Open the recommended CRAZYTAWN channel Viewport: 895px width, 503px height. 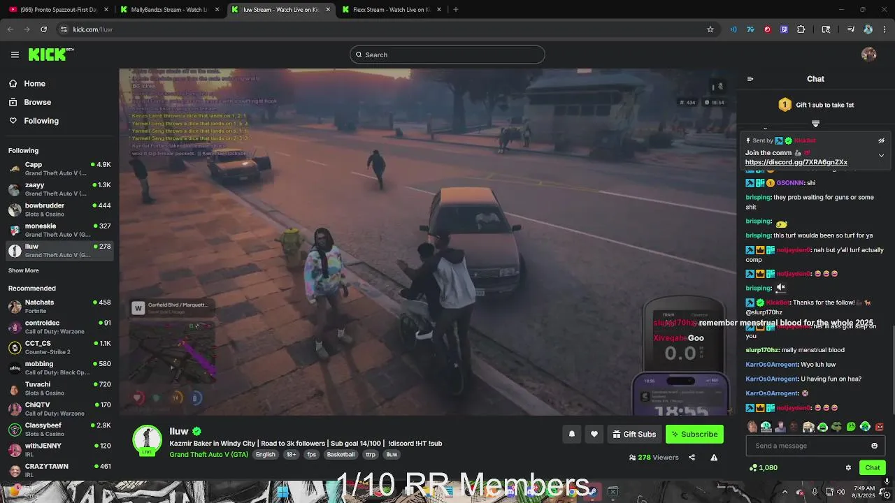tap(59, 470)
